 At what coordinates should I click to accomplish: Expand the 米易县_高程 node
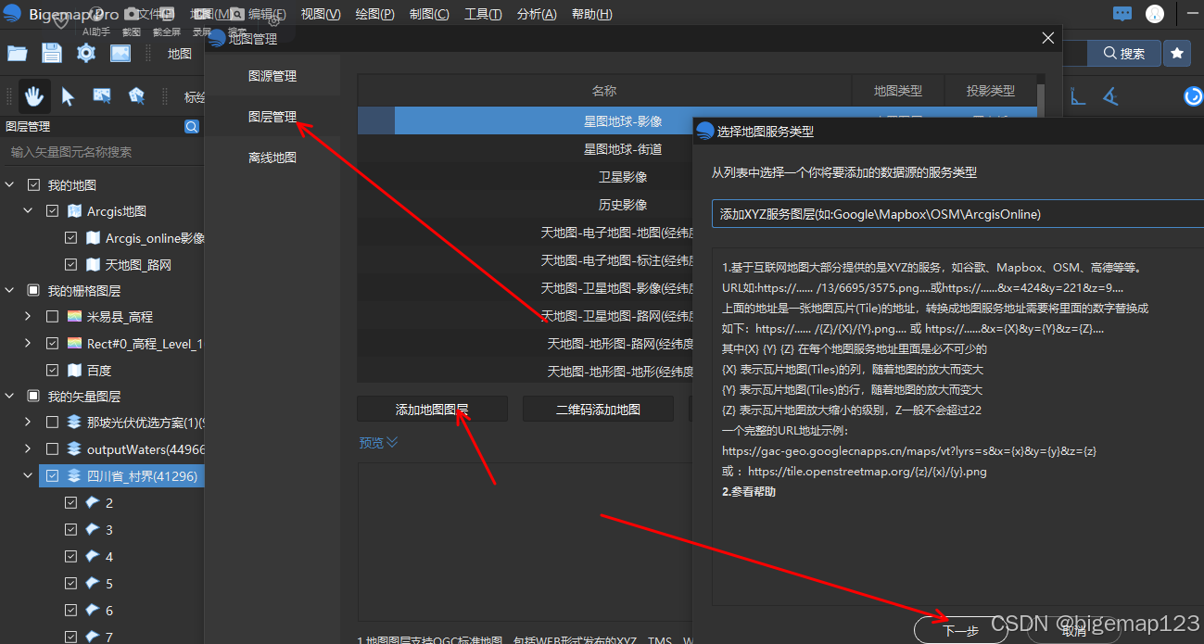pos(28,317)
